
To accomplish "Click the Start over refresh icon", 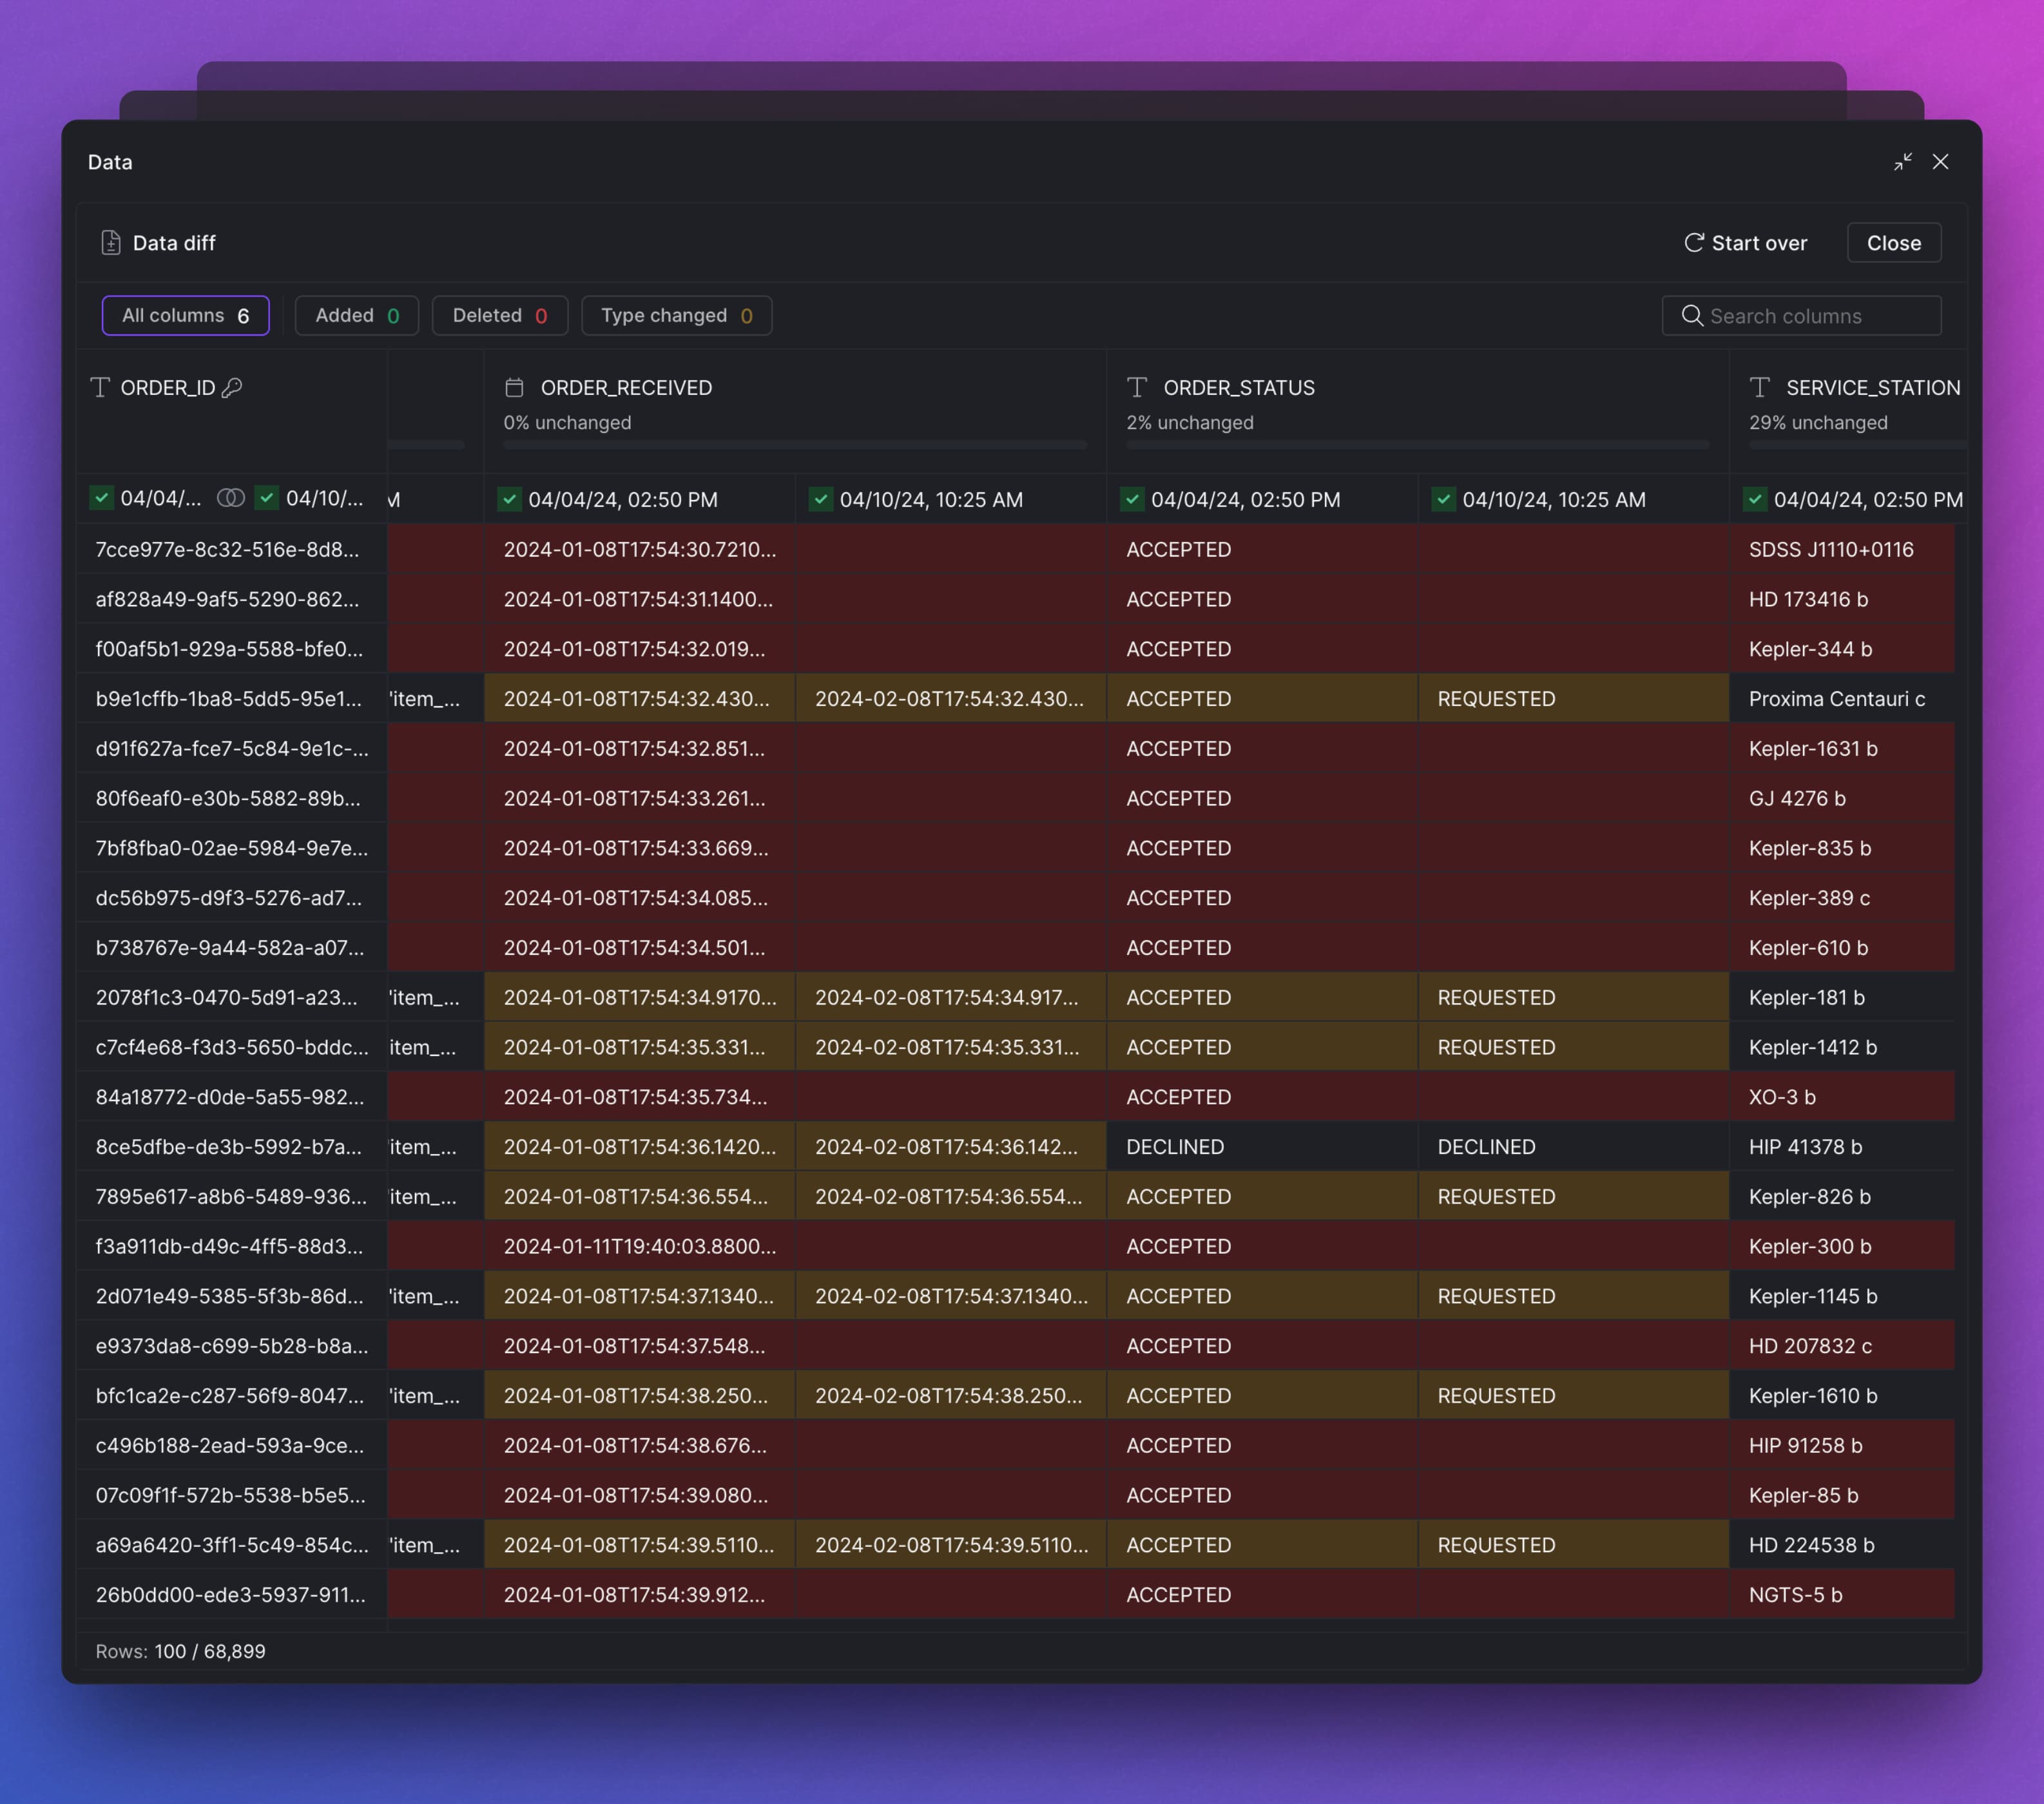I will point(1693,243).
